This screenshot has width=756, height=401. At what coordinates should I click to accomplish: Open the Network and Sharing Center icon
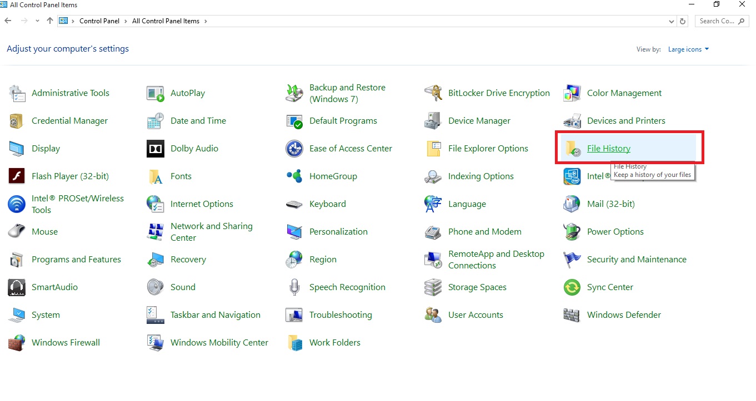coord(156,232)
